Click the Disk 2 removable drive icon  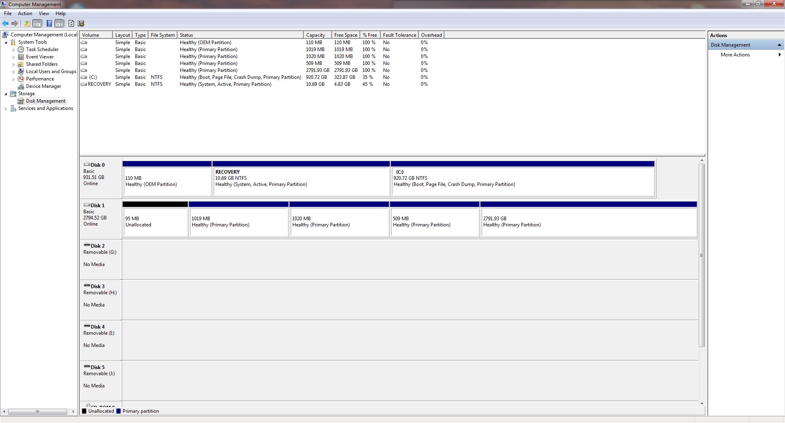point(87,245)
